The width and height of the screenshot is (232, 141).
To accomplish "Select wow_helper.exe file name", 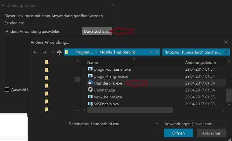I will coord(108,97).
